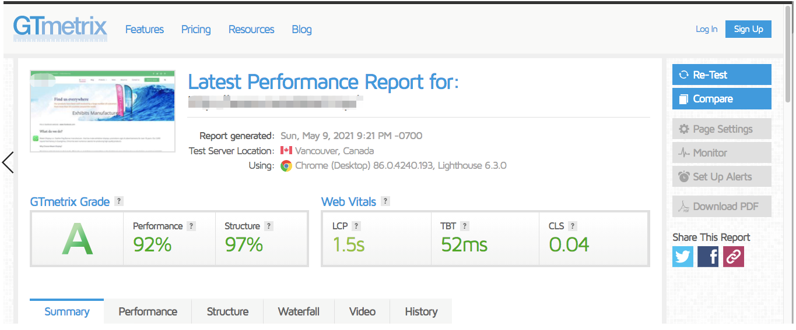The width and height of the screenshot is (796, 330).
Task: Click Sign Up button
Action: click(748, 29)
